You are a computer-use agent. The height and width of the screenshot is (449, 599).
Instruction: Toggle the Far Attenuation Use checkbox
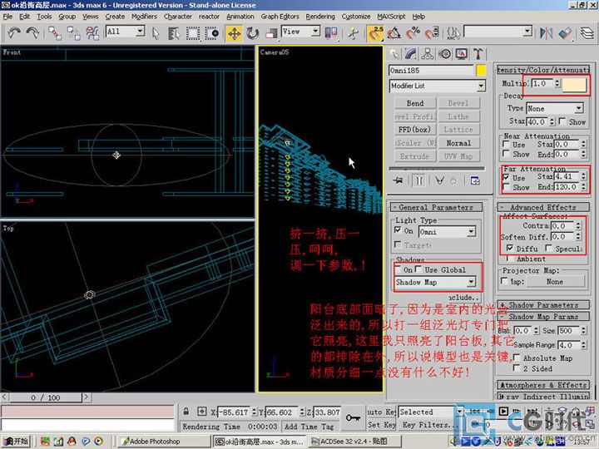point(506,178)
